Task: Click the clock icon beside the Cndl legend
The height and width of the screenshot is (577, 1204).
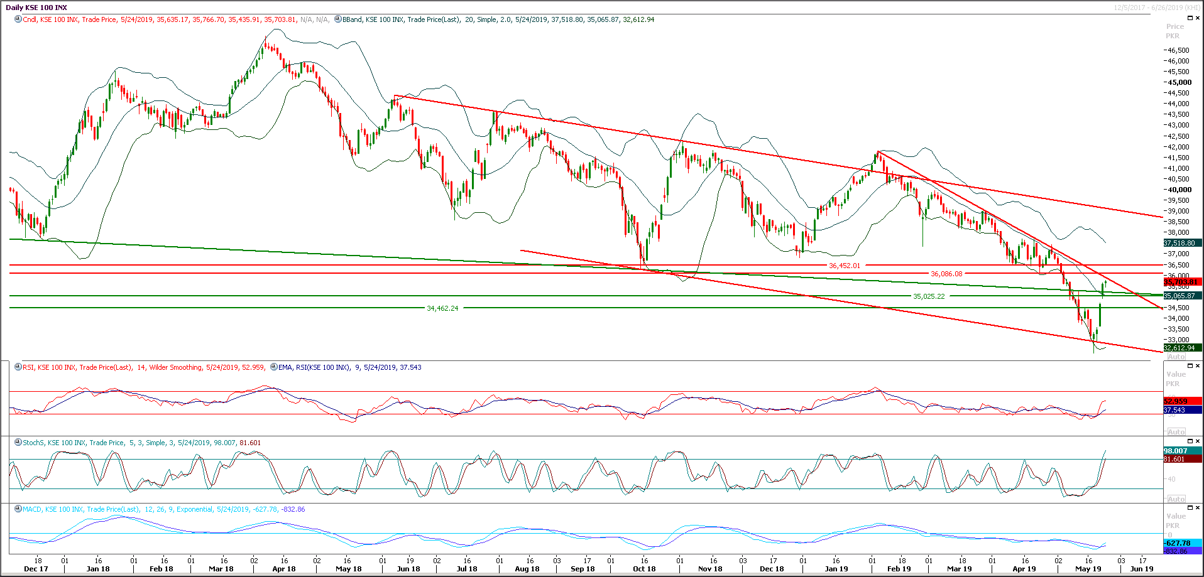Action: pyautogui.click(x=17, y=19)
